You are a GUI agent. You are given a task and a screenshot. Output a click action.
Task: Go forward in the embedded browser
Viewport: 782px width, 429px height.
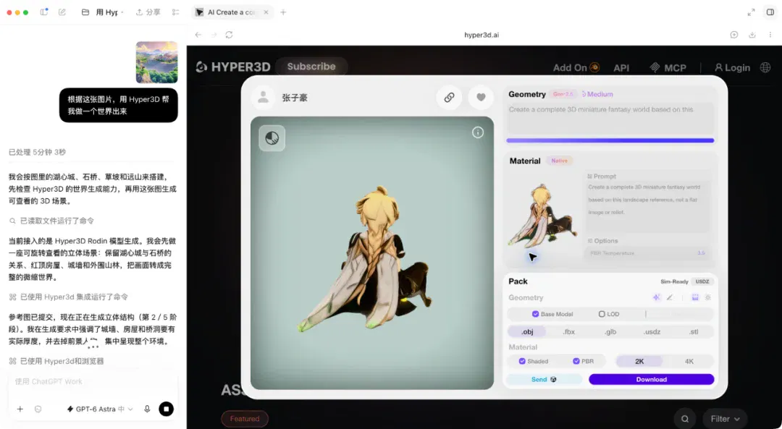(x=214, y=35)
